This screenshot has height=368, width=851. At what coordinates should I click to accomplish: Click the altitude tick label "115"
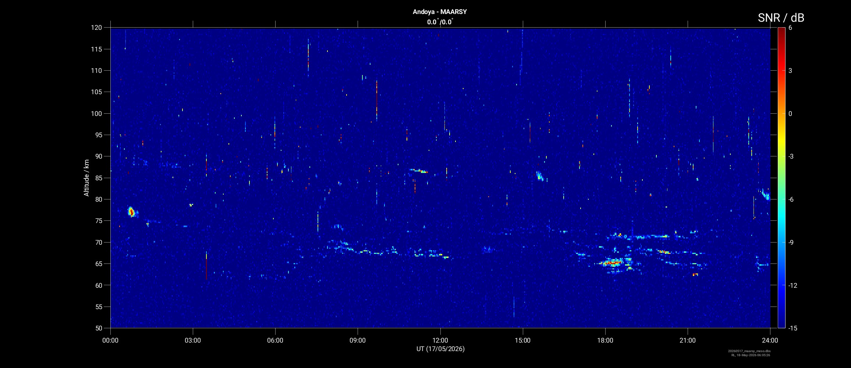96,49
